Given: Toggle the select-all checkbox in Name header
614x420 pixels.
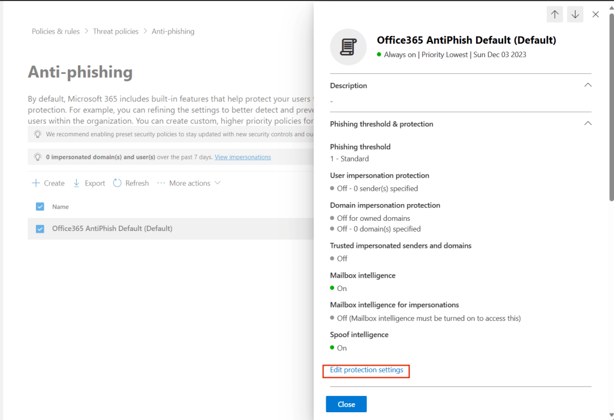Looking at the screenshot, I should click(x=40, y=206).
